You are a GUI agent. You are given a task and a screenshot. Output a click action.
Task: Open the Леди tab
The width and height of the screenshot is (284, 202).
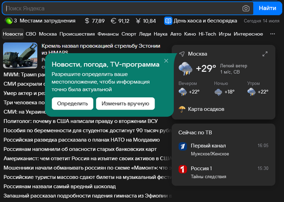pos(145,34)
